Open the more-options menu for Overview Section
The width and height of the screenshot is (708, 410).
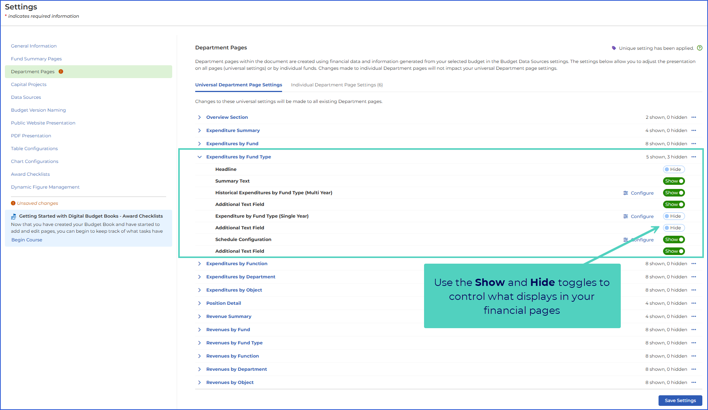(x=694, y=117)
